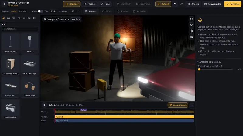Redo the last action
243x136 pixels.
pos(181,4)
